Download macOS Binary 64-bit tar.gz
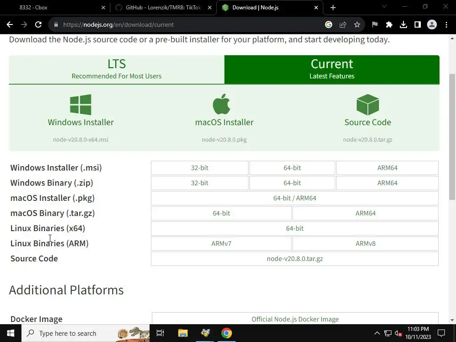This screenshot has height=342, width=456. (221, 213)
